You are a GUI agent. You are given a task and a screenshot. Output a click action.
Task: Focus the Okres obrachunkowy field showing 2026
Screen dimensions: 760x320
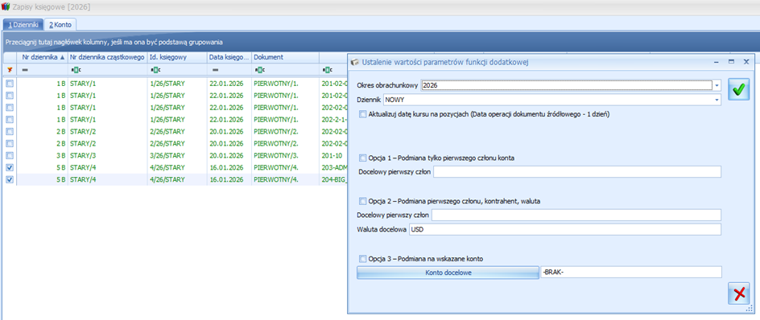[x=567, y=85]
